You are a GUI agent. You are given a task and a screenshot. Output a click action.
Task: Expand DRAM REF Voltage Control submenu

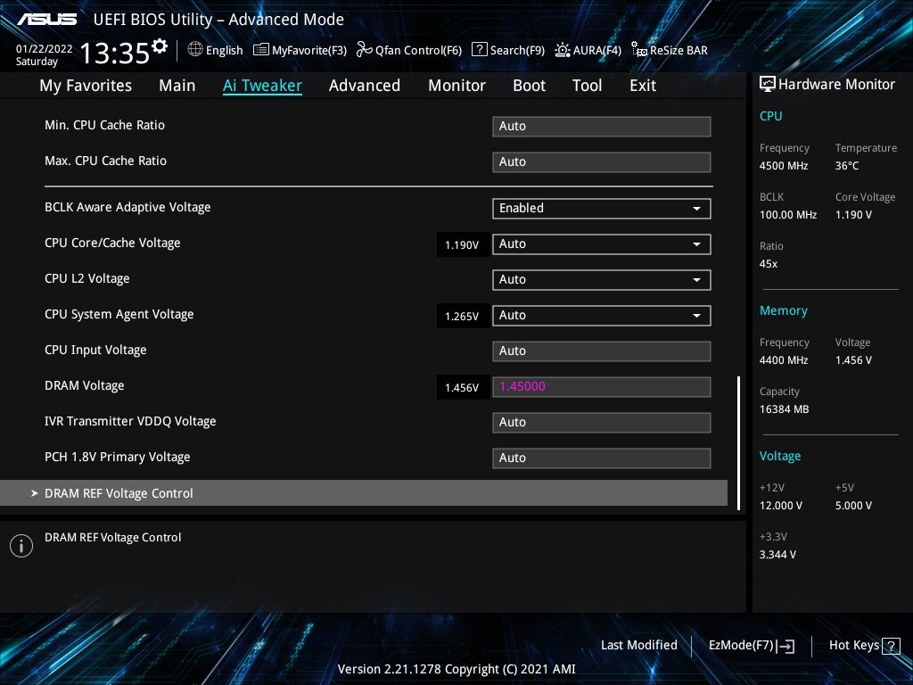tap(364, 492)
